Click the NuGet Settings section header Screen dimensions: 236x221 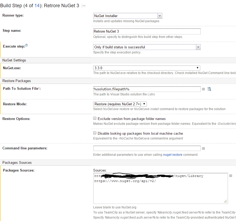(x=14, y=60)
